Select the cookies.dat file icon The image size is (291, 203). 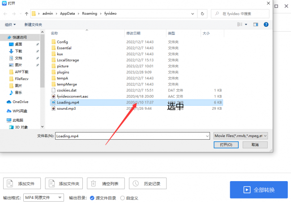pyautogui.click(x=53, y=90)
